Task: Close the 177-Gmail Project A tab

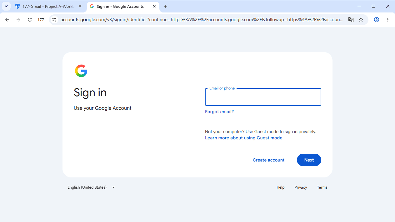Action: pos(80,6)
